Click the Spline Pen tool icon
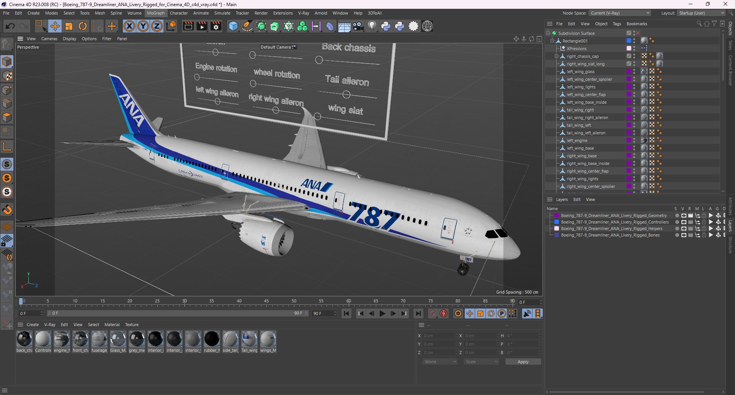 (x=247, y=26)
